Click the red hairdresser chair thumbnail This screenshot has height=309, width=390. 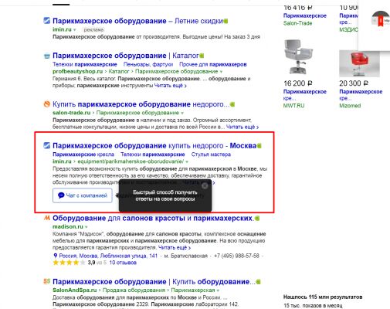coord(359,63)
